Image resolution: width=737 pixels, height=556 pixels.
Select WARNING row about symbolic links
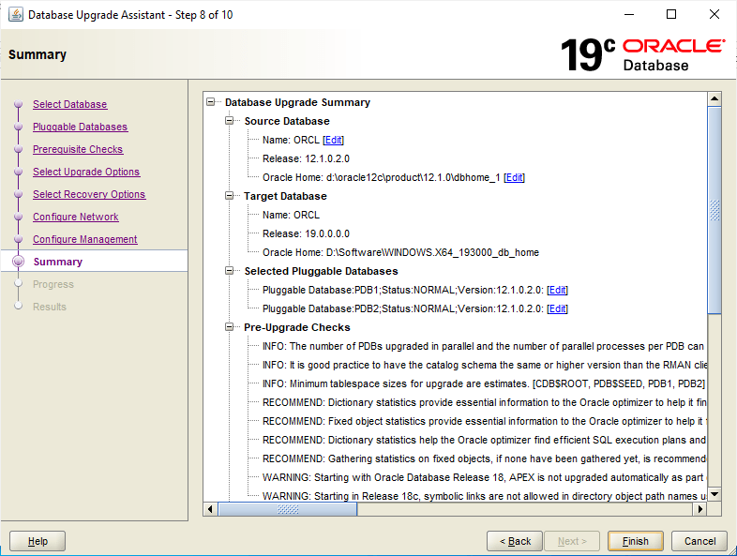484,496
